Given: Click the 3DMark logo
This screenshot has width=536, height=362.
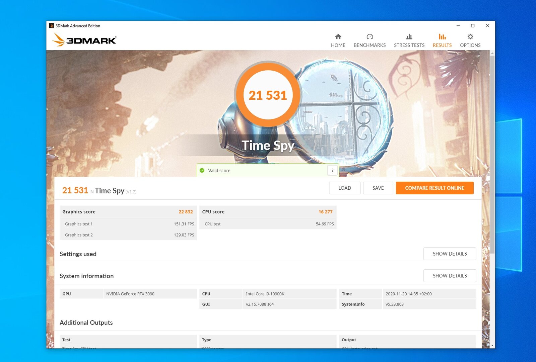Looking at the screenshot, I should click(x=84, y=40).
